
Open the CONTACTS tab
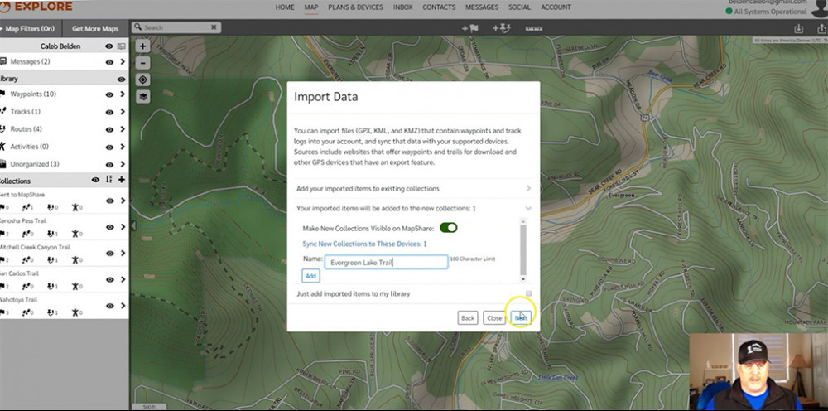pyautogui.click(x=439, y=7)
